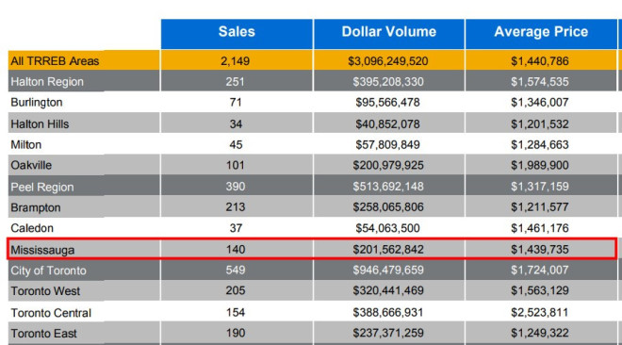The height and width of the screenshot is (345, 622).
Task: Select the Halton Region row label
Action: [47, 82]
